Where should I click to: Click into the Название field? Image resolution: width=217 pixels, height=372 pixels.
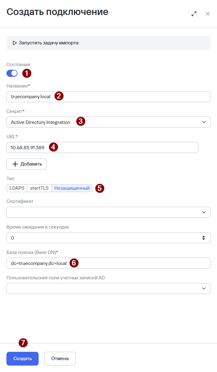(x=108, y=97)
